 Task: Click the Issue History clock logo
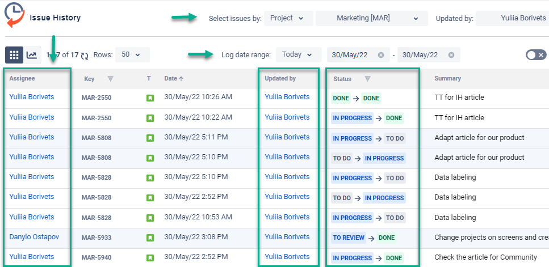[x=14, y=15]
